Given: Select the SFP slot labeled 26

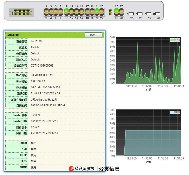Looking at the screenshot, I should pyautogui.click(x=140, y=14).
